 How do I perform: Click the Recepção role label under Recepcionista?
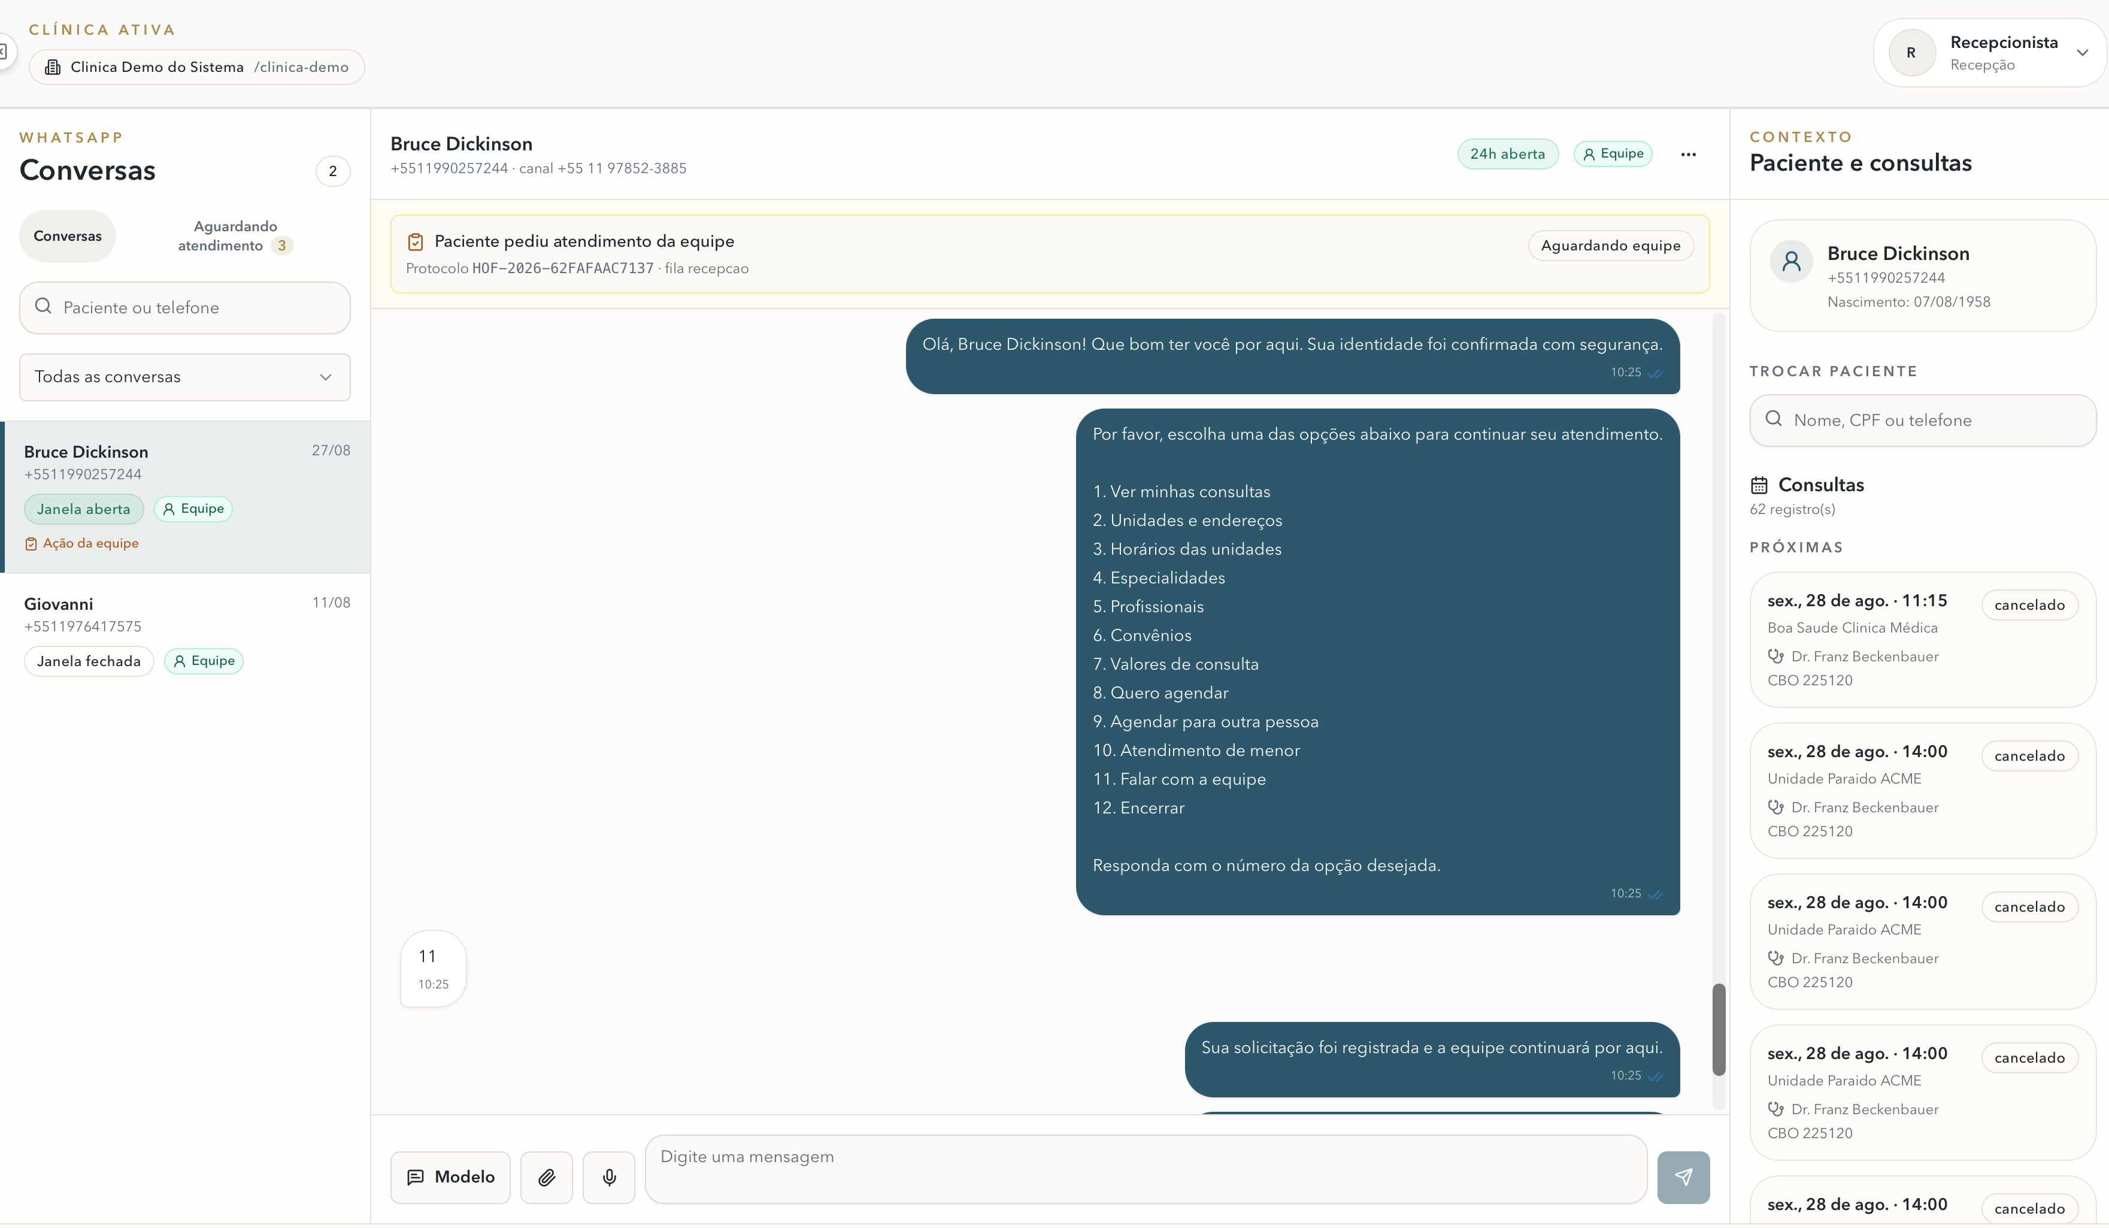point(1982,65)
